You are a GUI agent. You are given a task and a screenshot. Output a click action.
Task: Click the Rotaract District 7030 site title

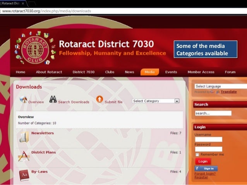coord(106,44)
